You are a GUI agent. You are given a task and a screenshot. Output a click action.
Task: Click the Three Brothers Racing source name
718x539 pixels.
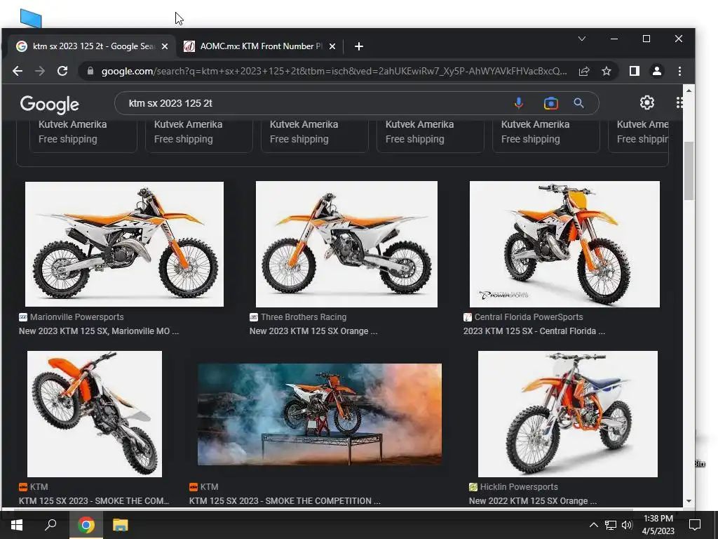coord(304,317)
